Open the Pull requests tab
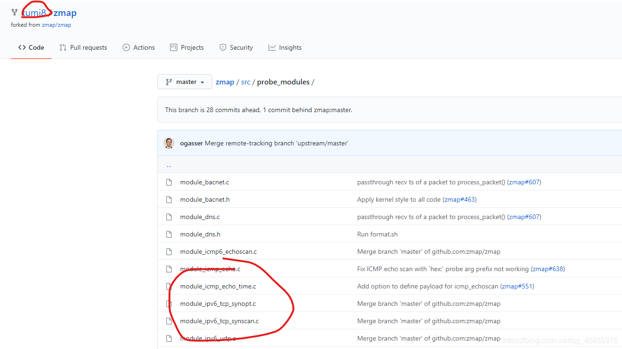The width and height of the screenshot is (622, 349). tap(83, 47)
